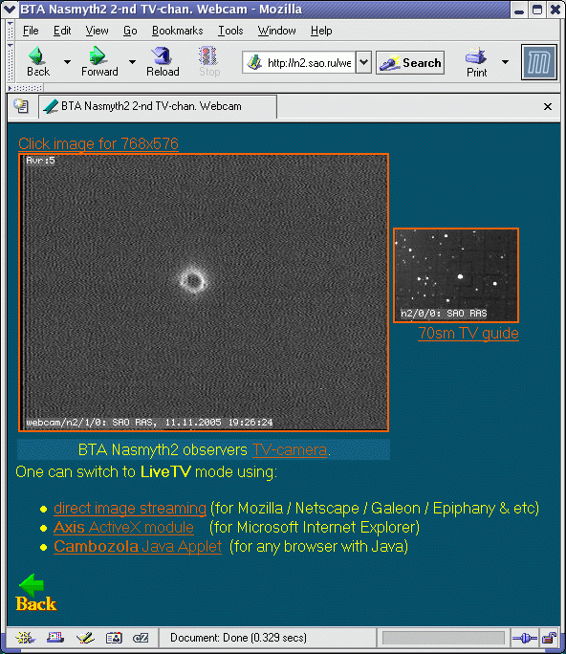The height and width of the screenshot is (654, 566).
Task: Open the Window menu
Action: (276, 31)
